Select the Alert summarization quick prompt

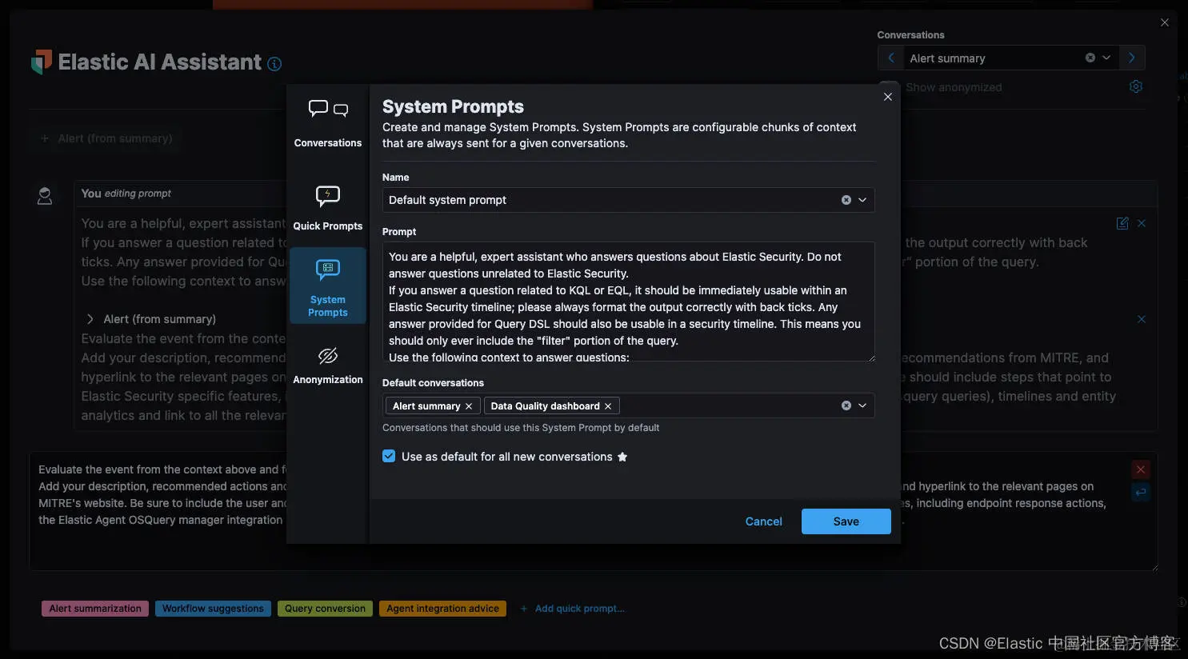[x=95, y=609]
